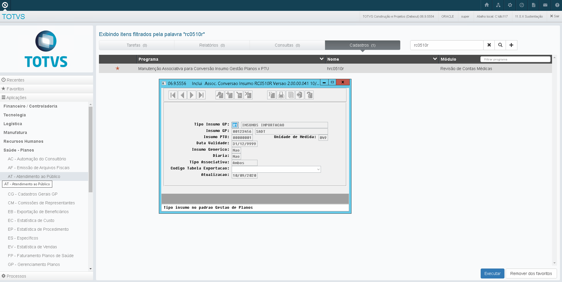Open FP - Faturamento Planos de Saúde
562x282 pixels.
41,256
